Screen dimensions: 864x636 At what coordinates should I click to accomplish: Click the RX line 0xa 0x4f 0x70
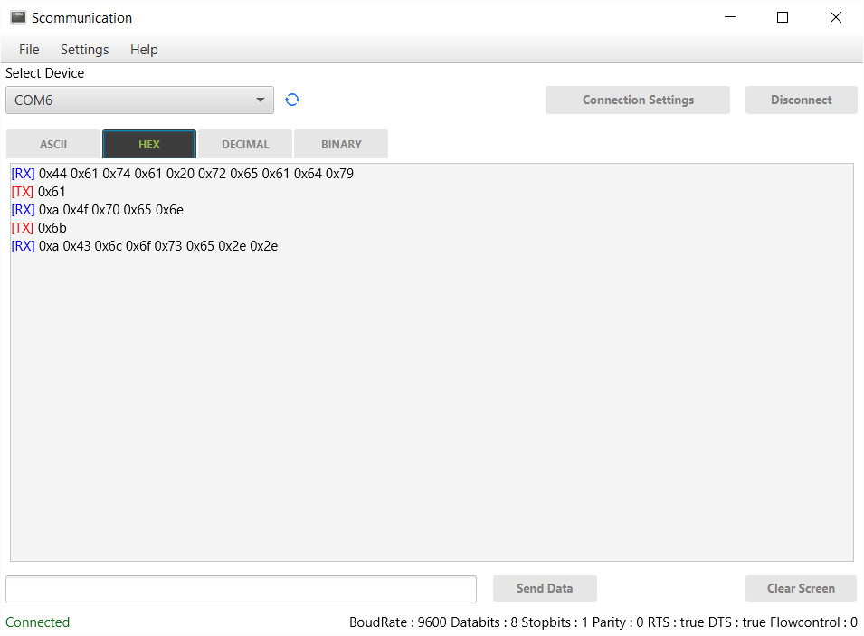pyautogui.click(x=97, y=210)
